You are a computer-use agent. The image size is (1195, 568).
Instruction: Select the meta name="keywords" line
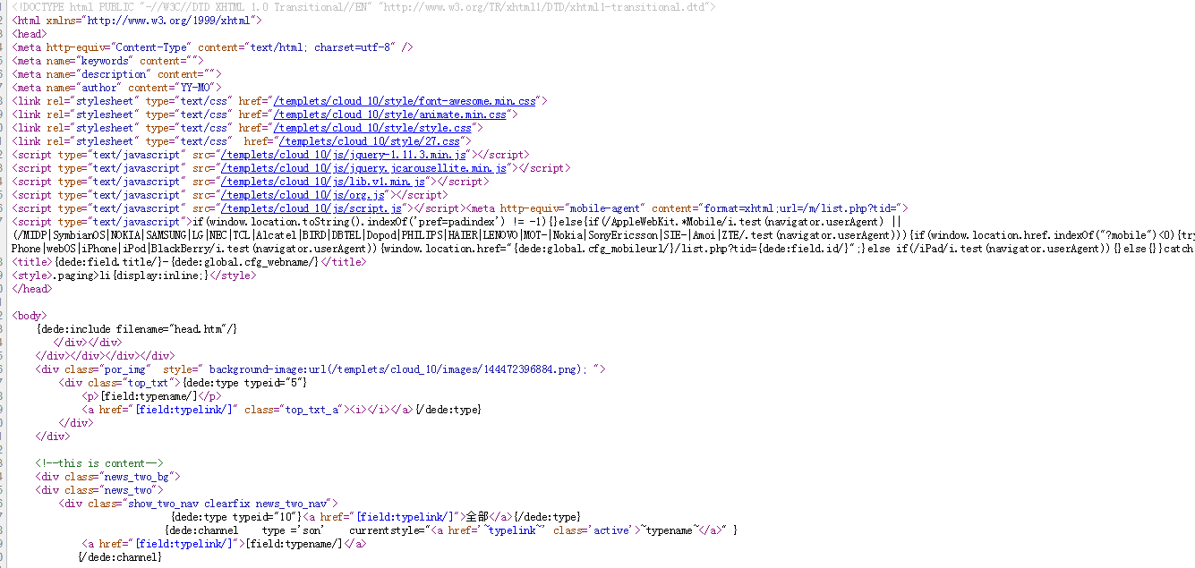[108, 61]
